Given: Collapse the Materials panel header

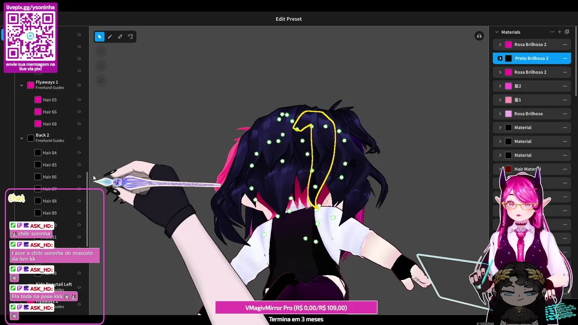Looking at the screenshot, I should [497, 32].
